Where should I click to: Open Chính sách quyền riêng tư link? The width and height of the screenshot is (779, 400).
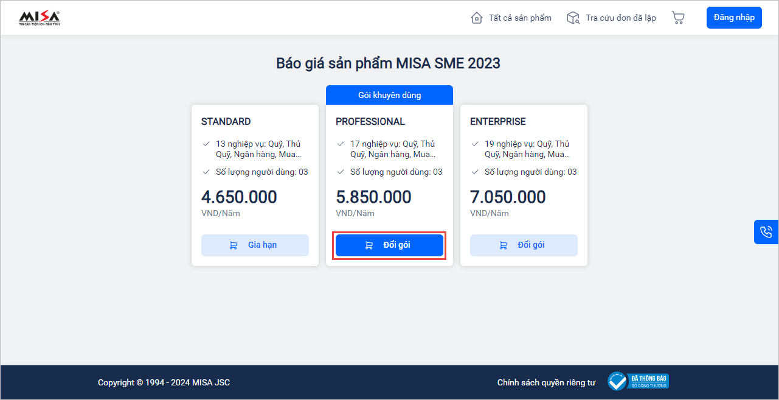[x=546, y=382]
